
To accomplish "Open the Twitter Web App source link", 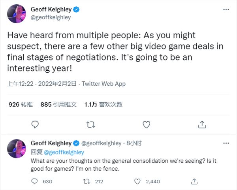I will click(103, 84).
